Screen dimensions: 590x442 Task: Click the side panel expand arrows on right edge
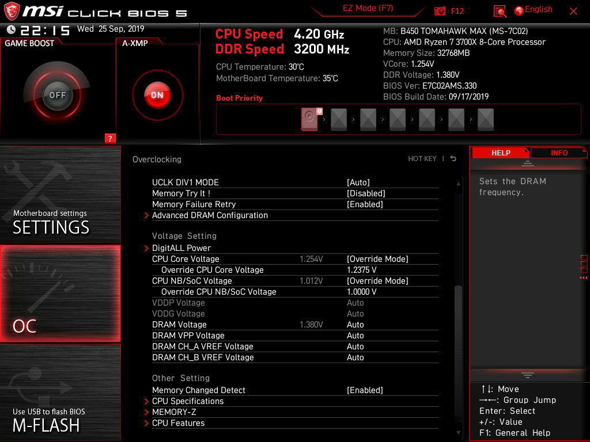pyautogui.click(x=584, y=278)
